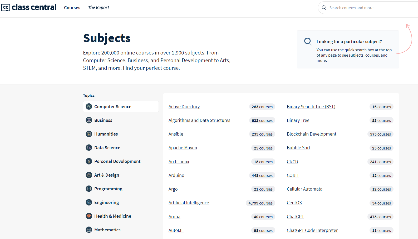Open the Courses menu in header

click(x=72, y=8)
